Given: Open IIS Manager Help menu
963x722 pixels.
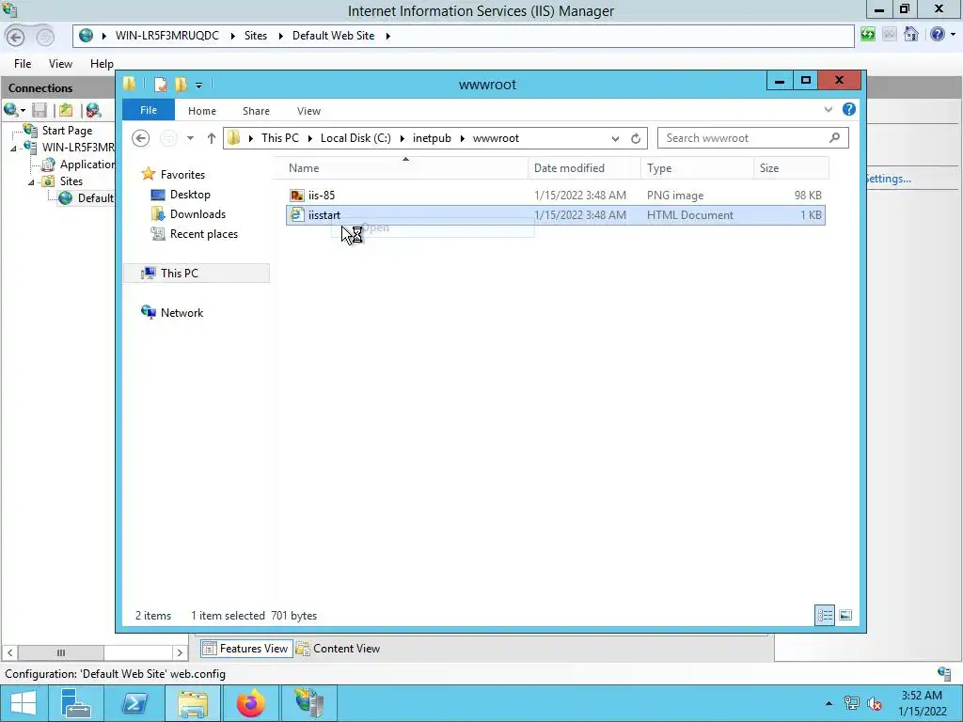Looking at the screenshot, I should tap(102, 64).
